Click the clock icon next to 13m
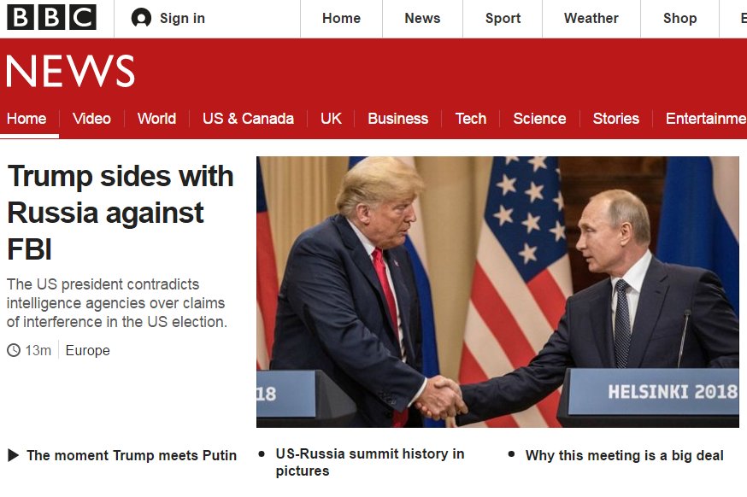747x497 pixels. coord(14,350)
